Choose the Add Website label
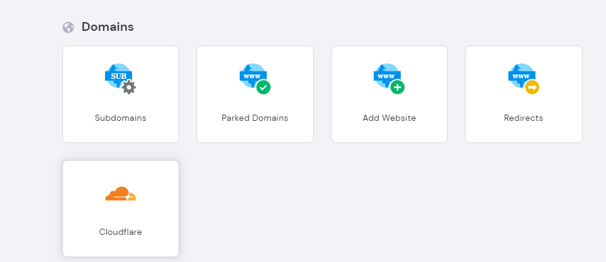The height and width of the screenshot is (262, 606). (x=389, y=118)
